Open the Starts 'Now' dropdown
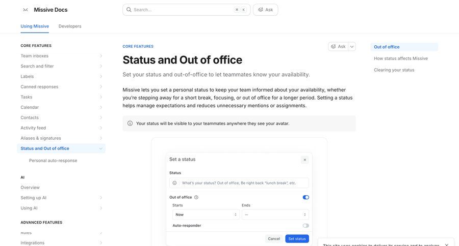 pos(206,214)
